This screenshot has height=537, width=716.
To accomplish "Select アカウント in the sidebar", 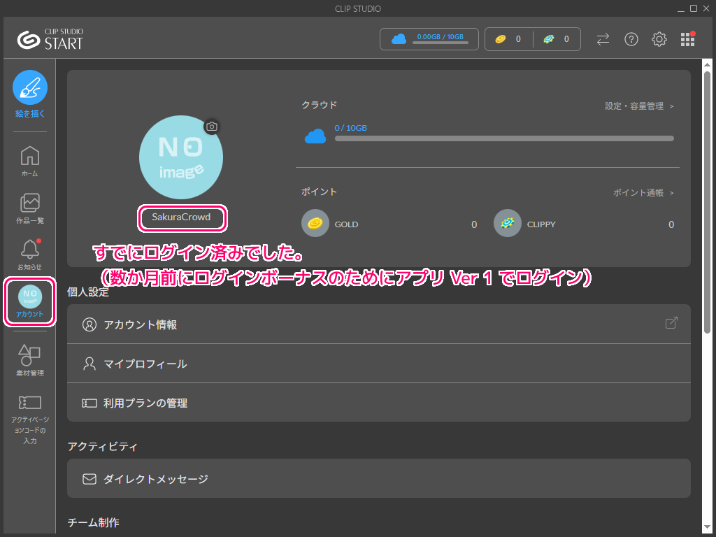I will (29, 301).
